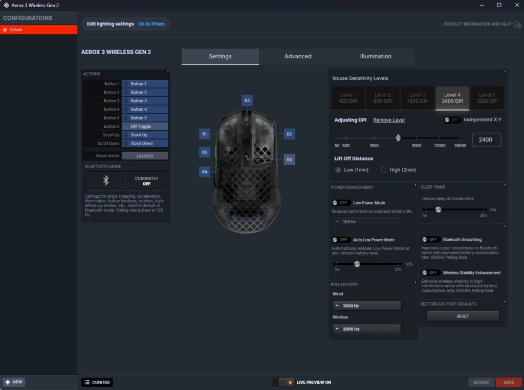Screen dimensions: 524x390
Task: Click the REVERT button
Action: click(481, 382)
